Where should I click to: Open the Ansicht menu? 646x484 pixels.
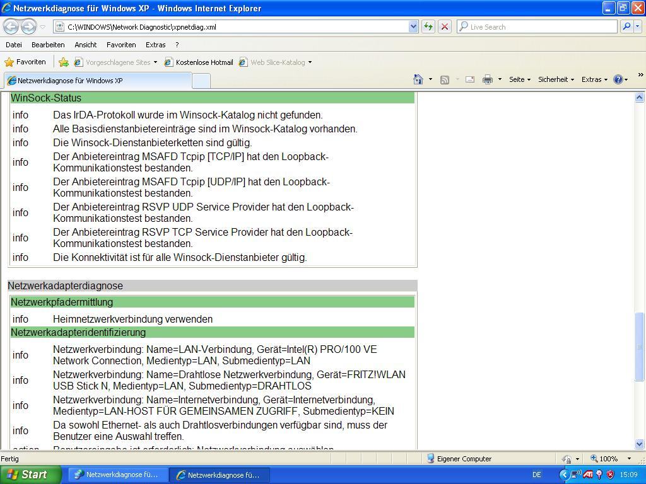[85, 45]
